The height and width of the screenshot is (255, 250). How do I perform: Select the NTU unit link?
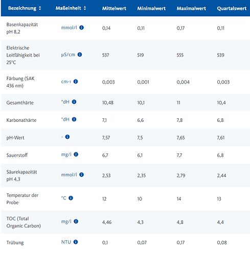coord(66,242)
